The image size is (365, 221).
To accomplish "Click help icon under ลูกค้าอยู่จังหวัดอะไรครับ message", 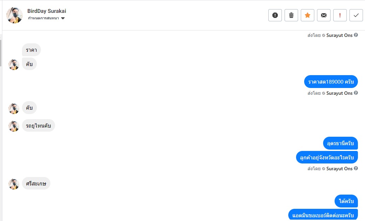I will click(x=356, y=169).
